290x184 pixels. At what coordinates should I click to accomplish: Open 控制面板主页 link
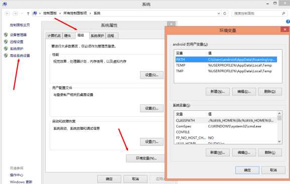point(20,25)
